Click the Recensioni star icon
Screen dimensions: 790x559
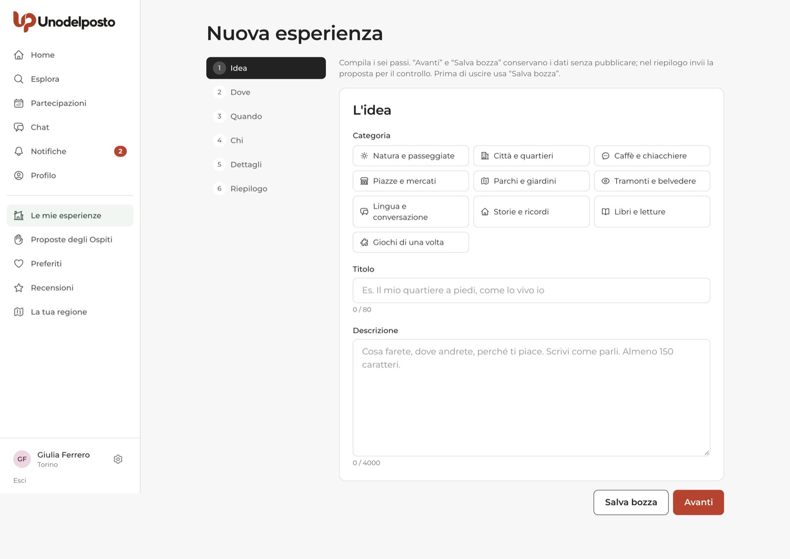pos(19,288)
